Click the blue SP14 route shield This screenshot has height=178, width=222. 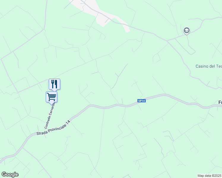pyautogui.click(x=142, y=101)
